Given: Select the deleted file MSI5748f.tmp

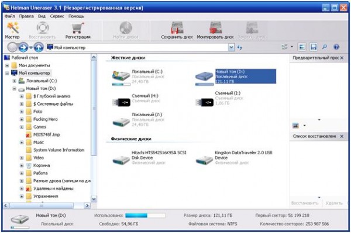Looking at the screenshot, I should tap(47, 135).
